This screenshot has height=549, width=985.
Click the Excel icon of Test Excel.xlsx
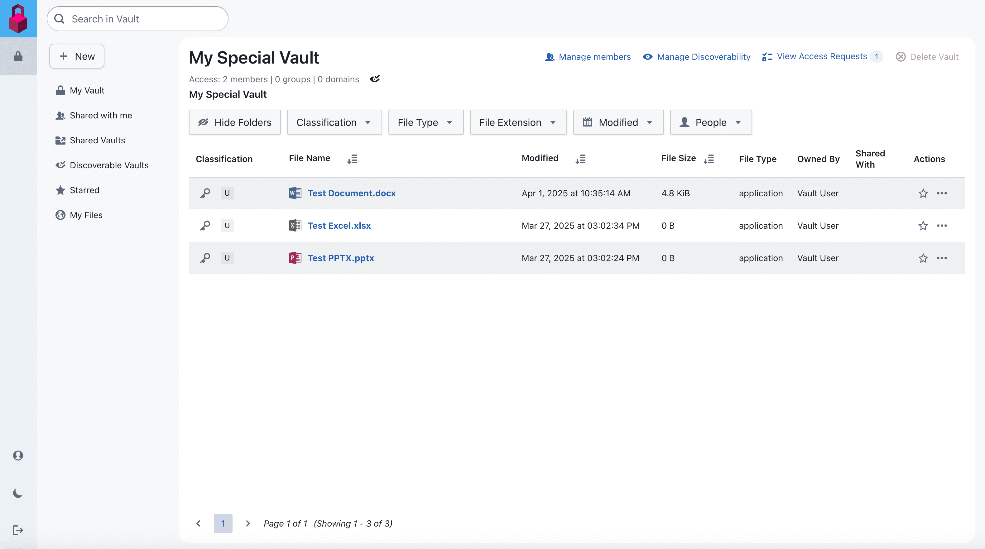pos(295,226)
